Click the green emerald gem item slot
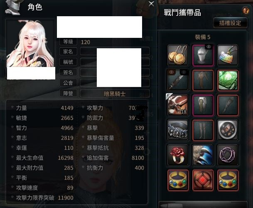Viewport: 253px width, 208px height. [228, 80]
